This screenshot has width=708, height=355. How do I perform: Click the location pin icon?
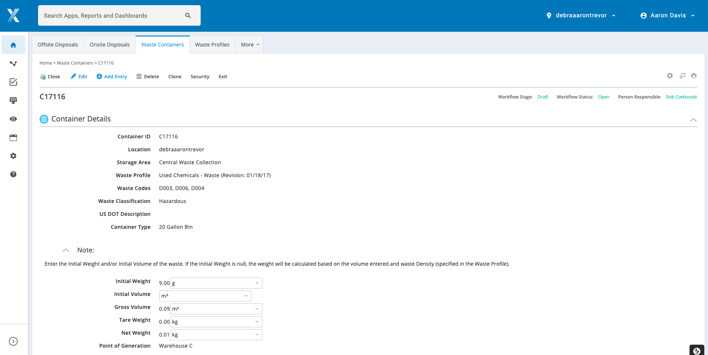(549, 15)
